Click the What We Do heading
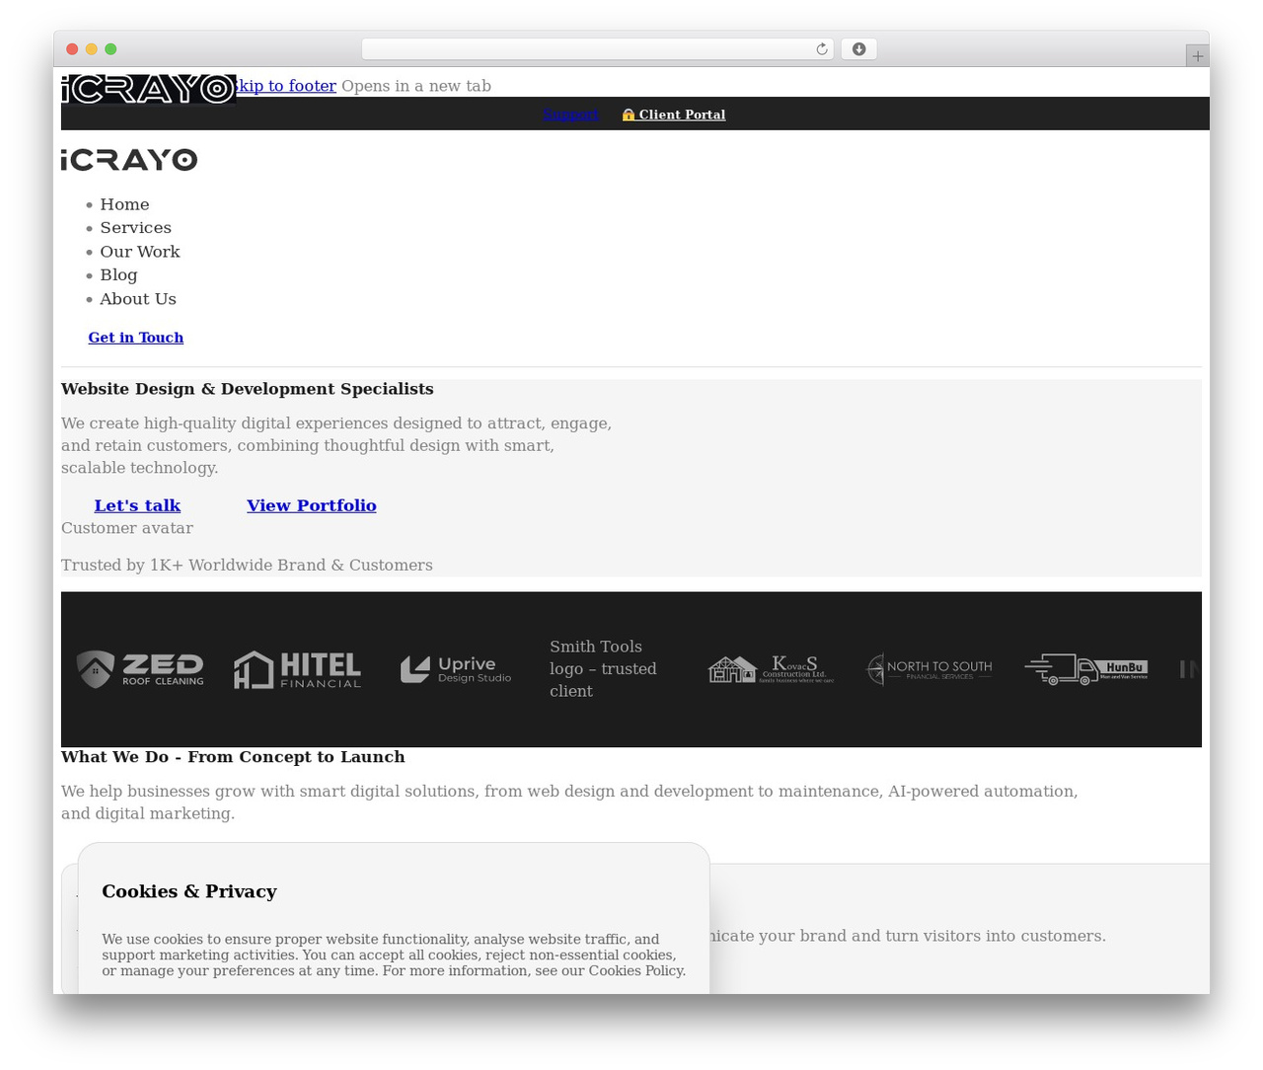Image resolution: width=1263 pixels, height=1070 pixels. (x=233, y=757)
